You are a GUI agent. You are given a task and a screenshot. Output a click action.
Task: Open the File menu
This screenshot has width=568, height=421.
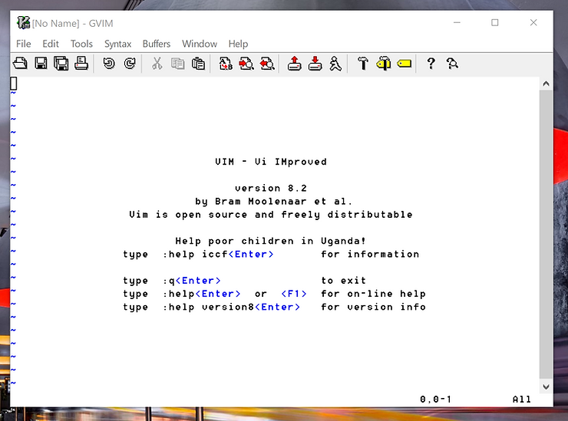pyautogui.click(x=24, y=44)
